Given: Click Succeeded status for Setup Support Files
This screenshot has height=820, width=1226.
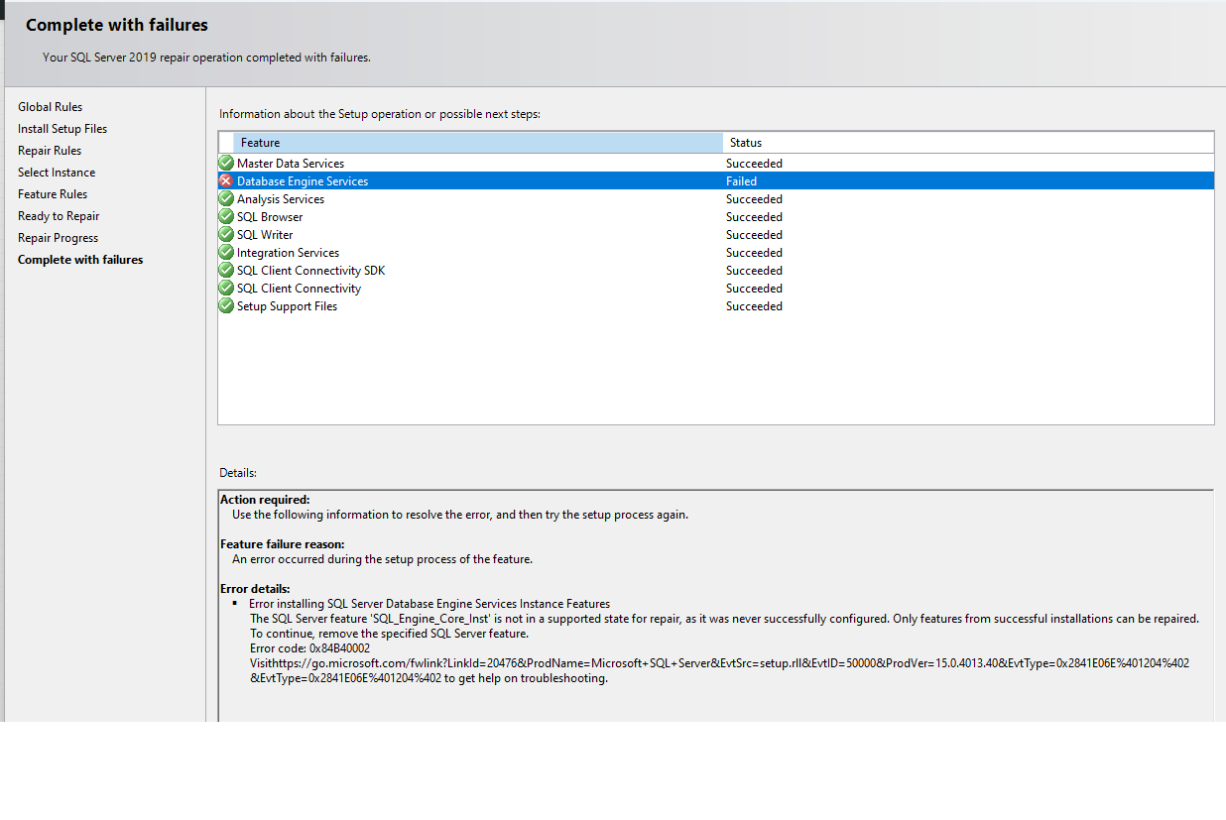Looking at the screenshot, I should 754,306.
